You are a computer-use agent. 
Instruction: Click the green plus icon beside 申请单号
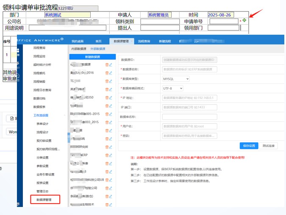pos(244,20)
